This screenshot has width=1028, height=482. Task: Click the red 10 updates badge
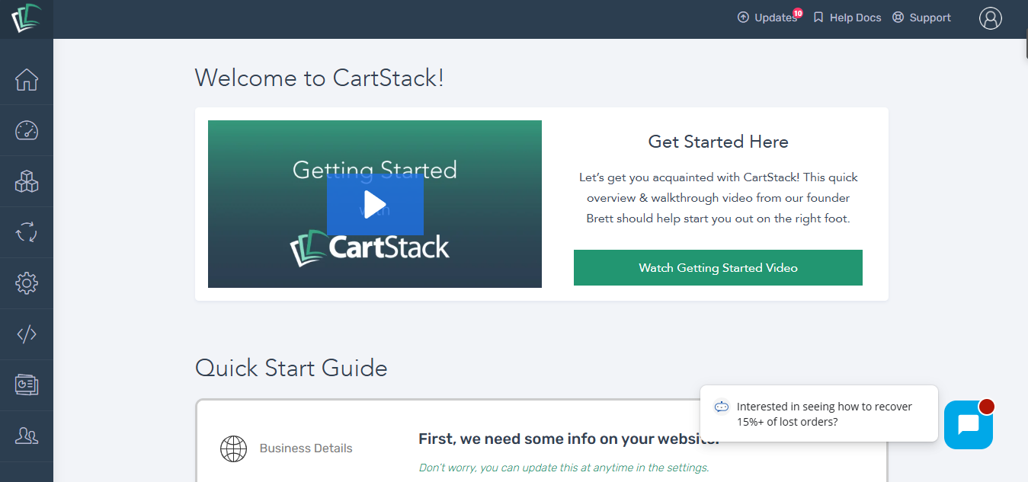[x=798, y=13]
